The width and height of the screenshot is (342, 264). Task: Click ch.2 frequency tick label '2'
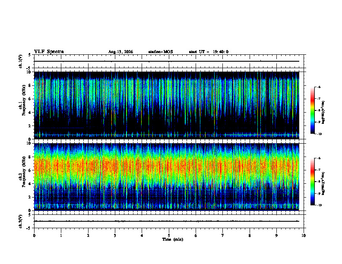pos(30,197)
